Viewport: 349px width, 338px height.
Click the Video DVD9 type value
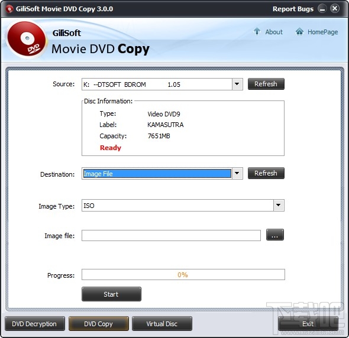164,114
